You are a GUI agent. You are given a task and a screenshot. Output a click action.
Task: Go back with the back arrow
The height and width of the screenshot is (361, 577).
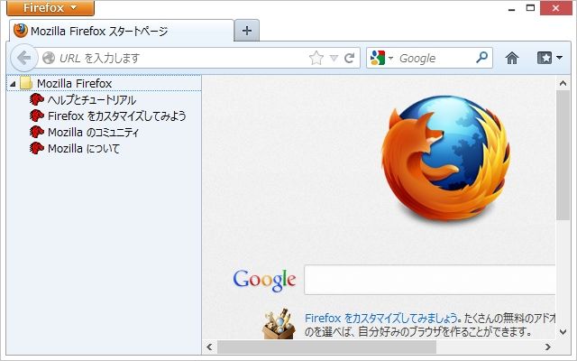pyautogui.click(x=24, y=58)
